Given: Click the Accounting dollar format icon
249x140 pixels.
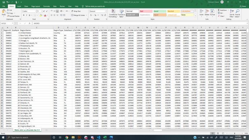Looking at the screenshot, I should 91,15.
